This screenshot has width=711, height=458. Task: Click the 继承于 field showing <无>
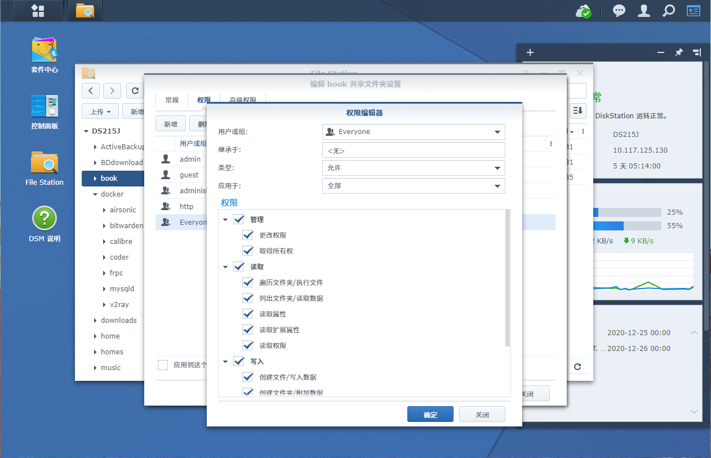[x=414, y=150]
